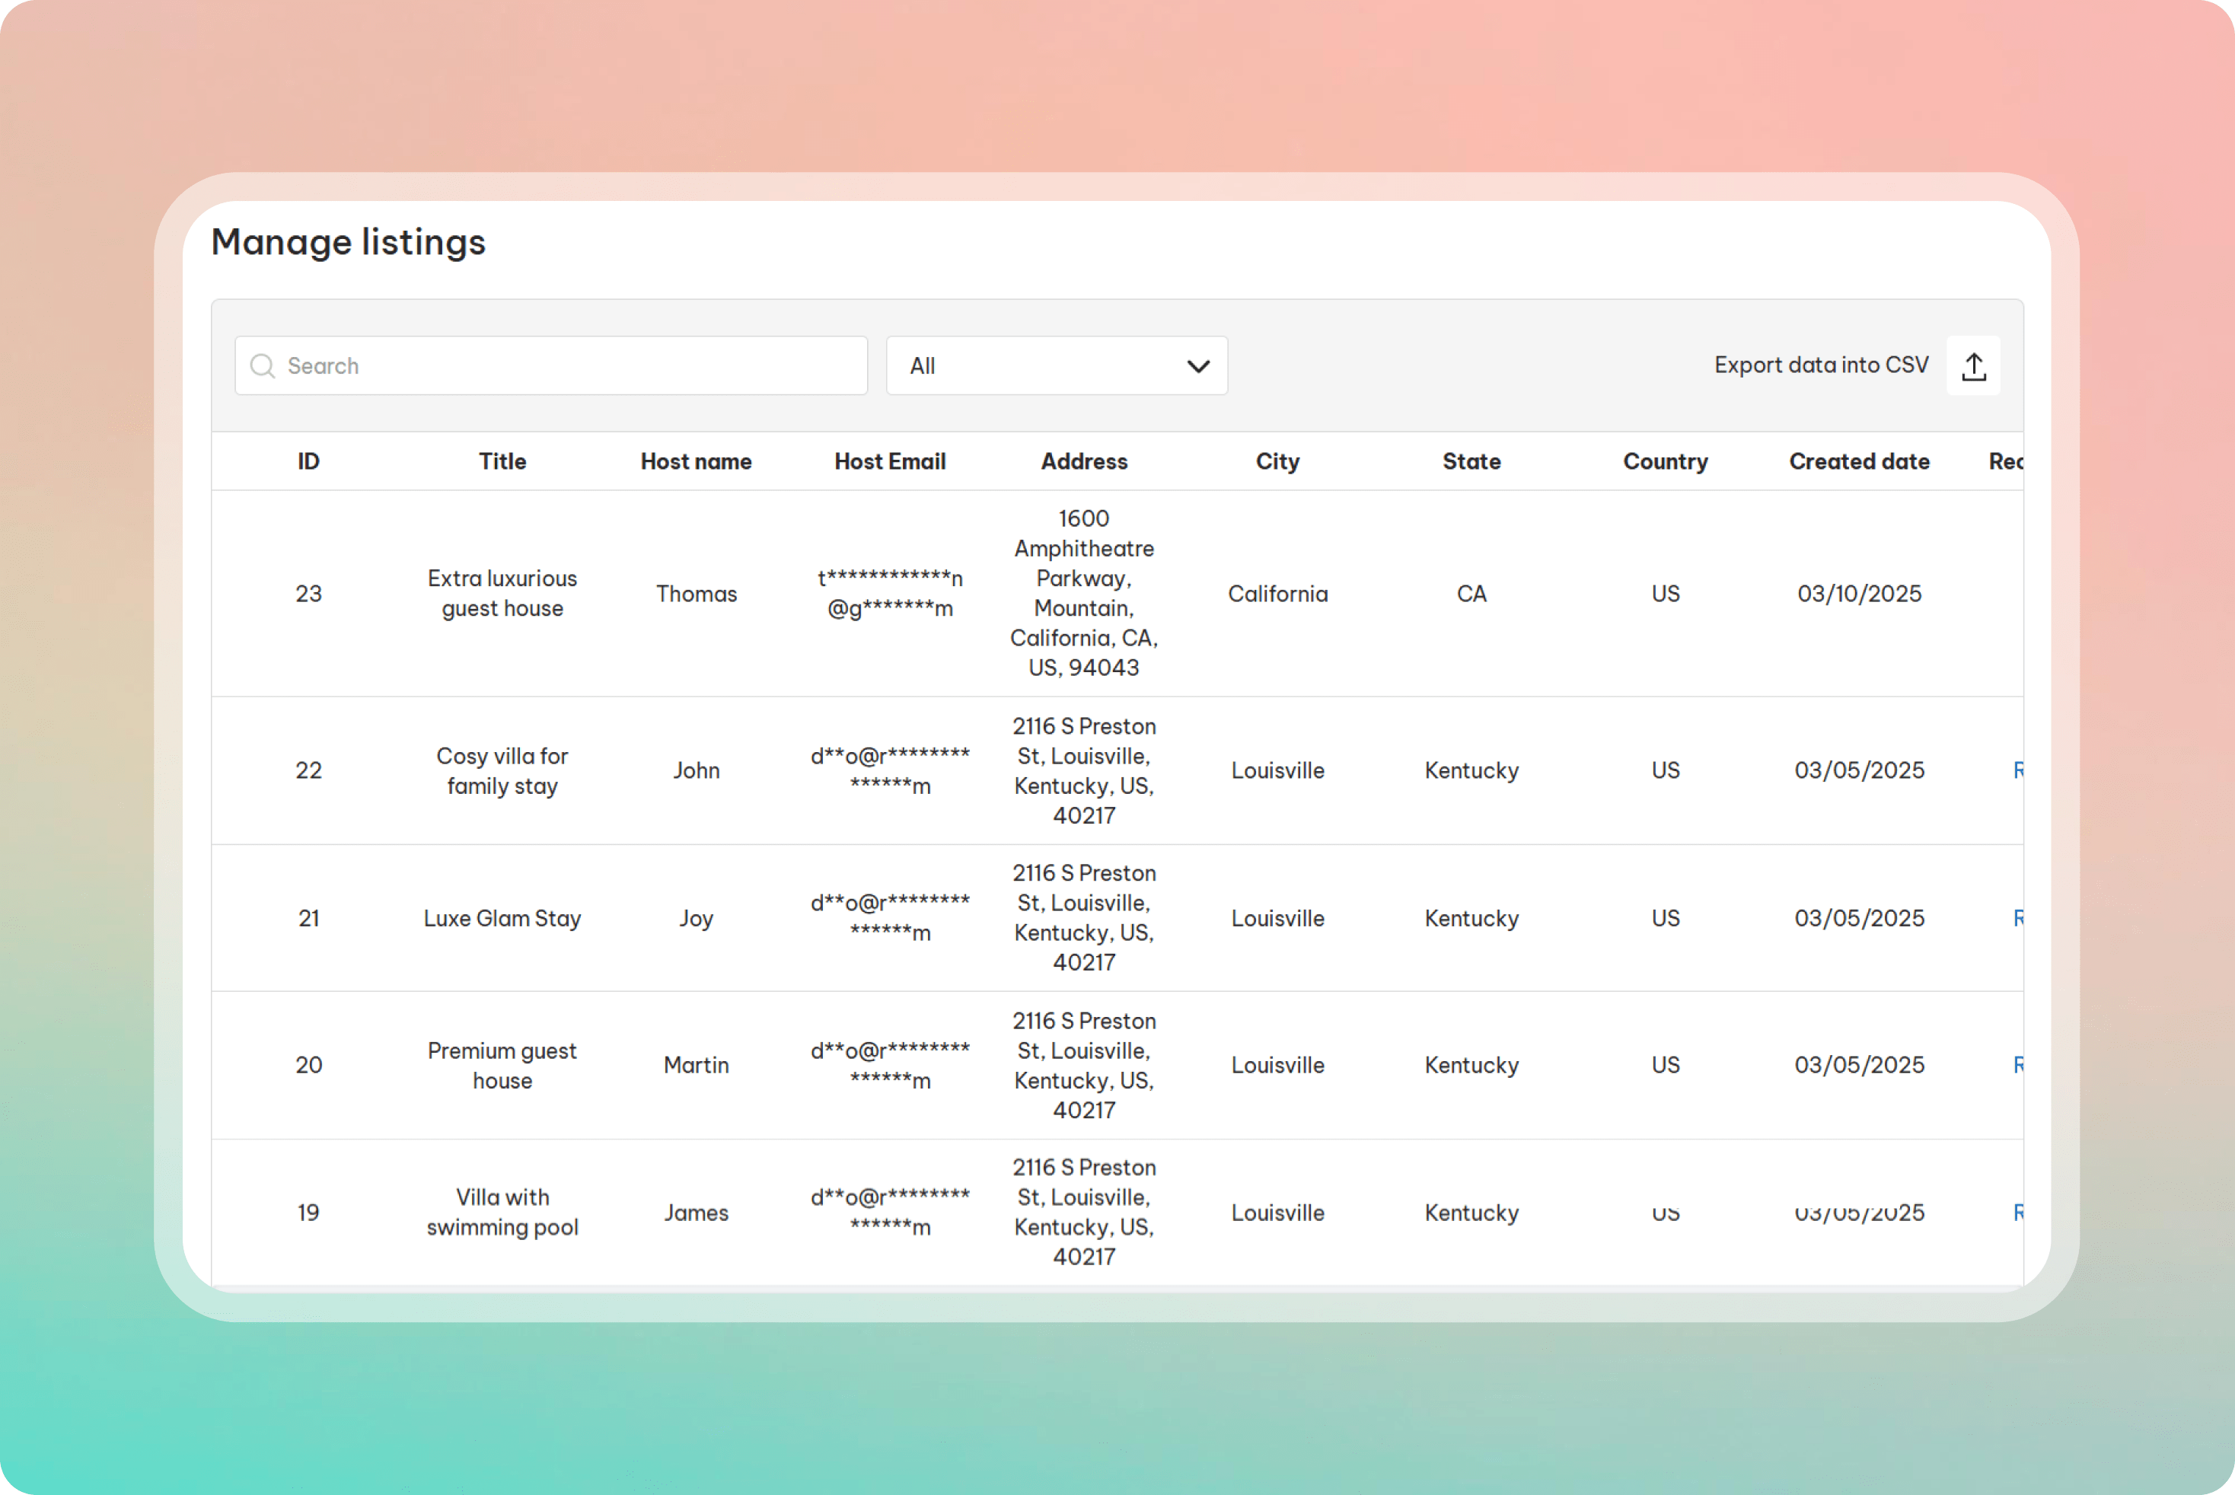Click the State column header
The width and height of the screenshot is (2235, 1495).
tap(1471, 461)
